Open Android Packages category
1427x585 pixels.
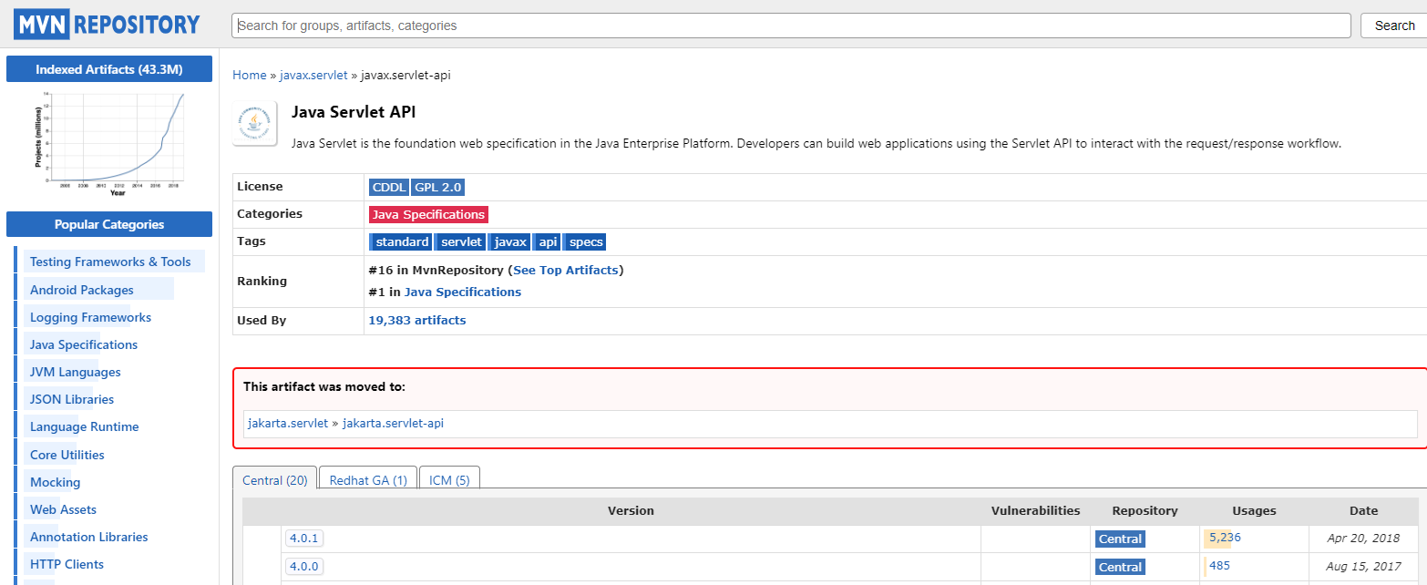click(82, 290)
